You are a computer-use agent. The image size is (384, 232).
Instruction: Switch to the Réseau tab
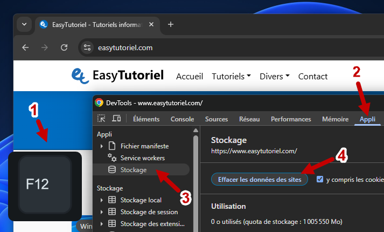click(249, 119)
